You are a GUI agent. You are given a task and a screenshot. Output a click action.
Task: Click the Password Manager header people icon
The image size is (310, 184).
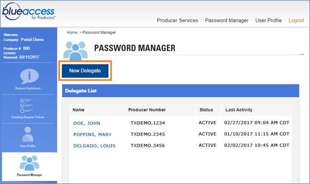[75, 51]
